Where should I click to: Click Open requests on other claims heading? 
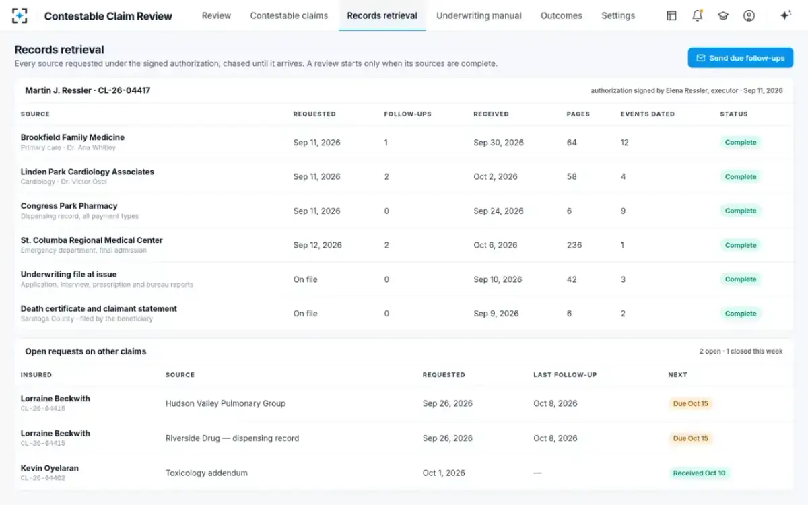pos(86,351)
